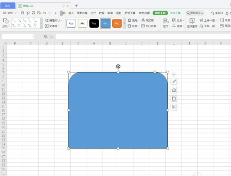Click the Select All corner triangle
The image size is (231, 176).
pos(5,43)
